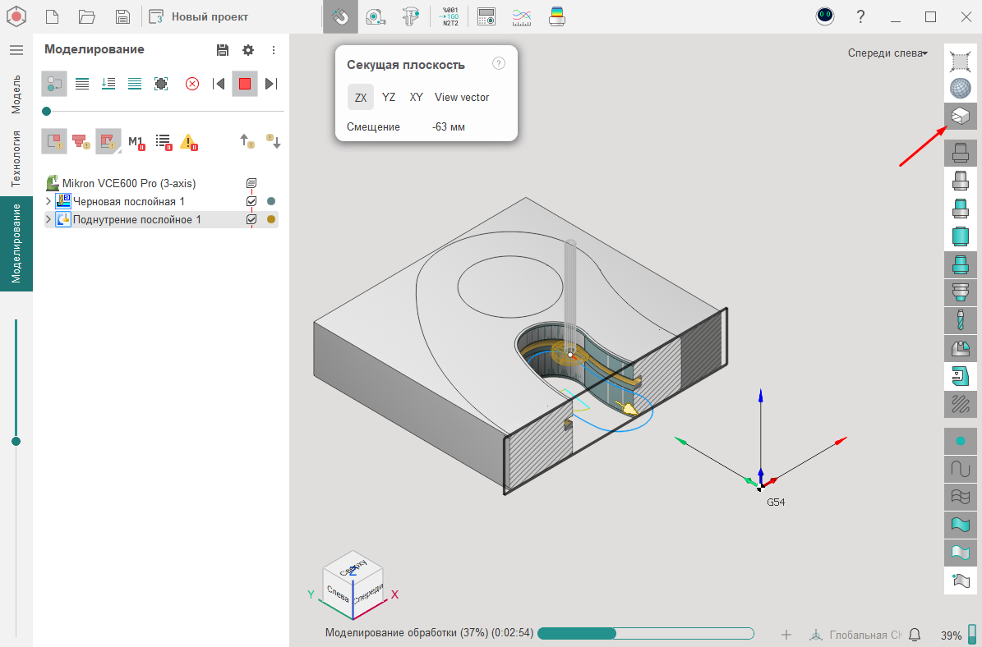
Task: Select the XY section plane button
Action: point(417,97)
